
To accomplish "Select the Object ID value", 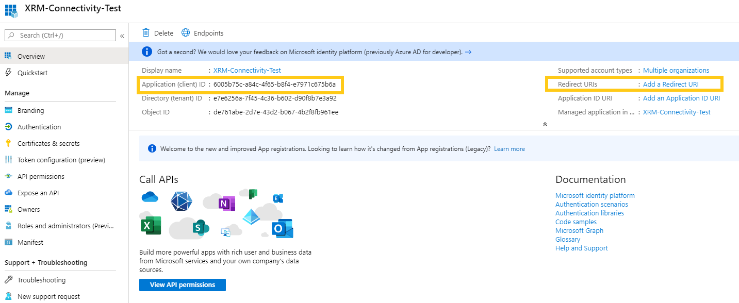I will pyautogui.click(x=276, y=112).
